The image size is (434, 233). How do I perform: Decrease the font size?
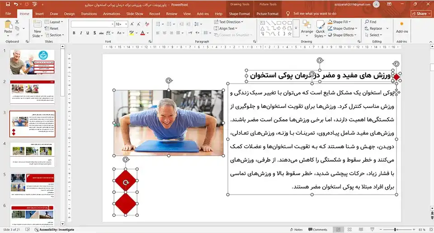coord(139,24)
